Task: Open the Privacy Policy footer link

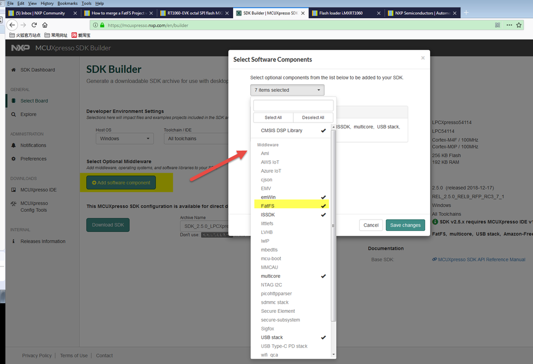Action: [x=37, y=355]
